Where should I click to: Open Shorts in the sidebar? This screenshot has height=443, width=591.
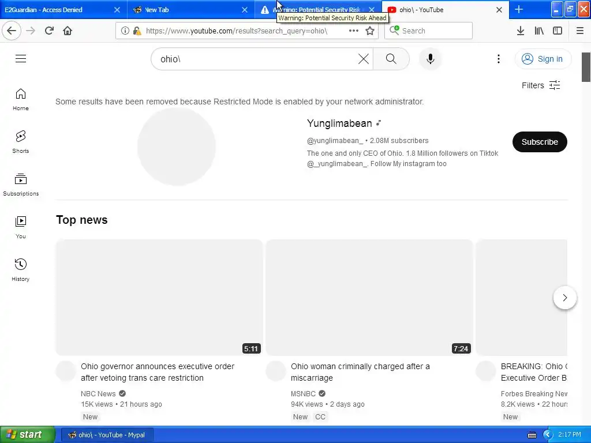[21, 142]
